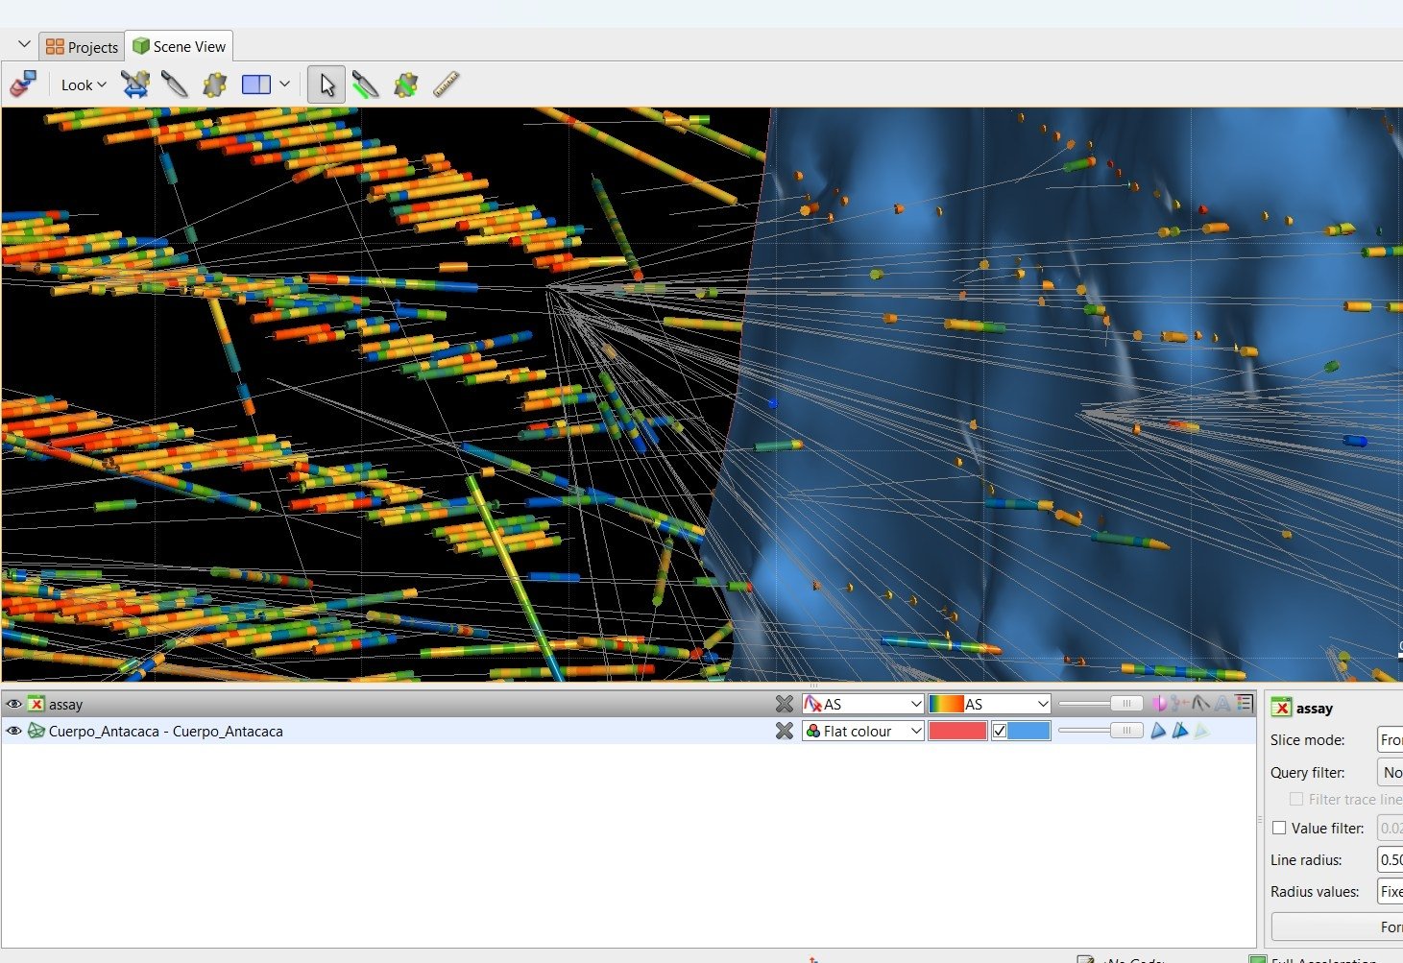Click the assay heading in properties panel
This screenshot has width=1403, height=963.
click(x=1315, y=709)
